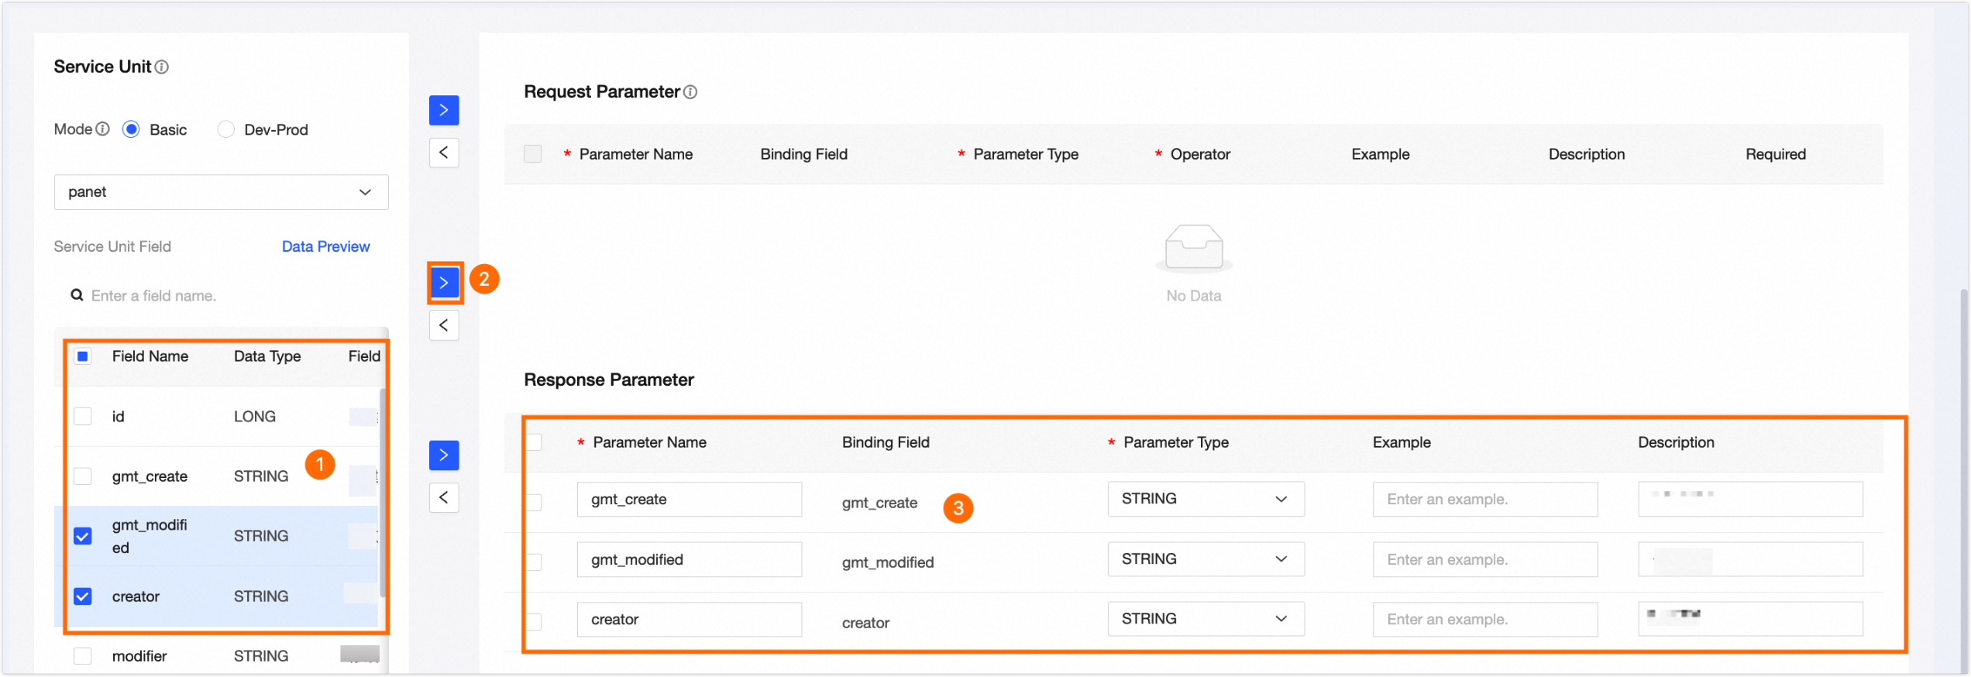Click the search magnifier icon for field name
1971x677 pixels.
pyautogui.click(x=77, y=295)
